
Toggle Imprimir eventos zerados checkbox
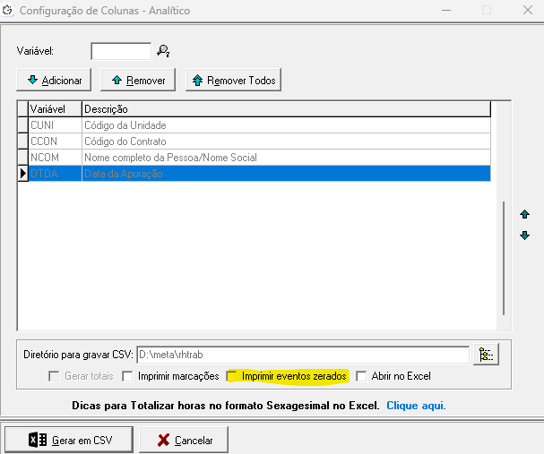[233, 376]
